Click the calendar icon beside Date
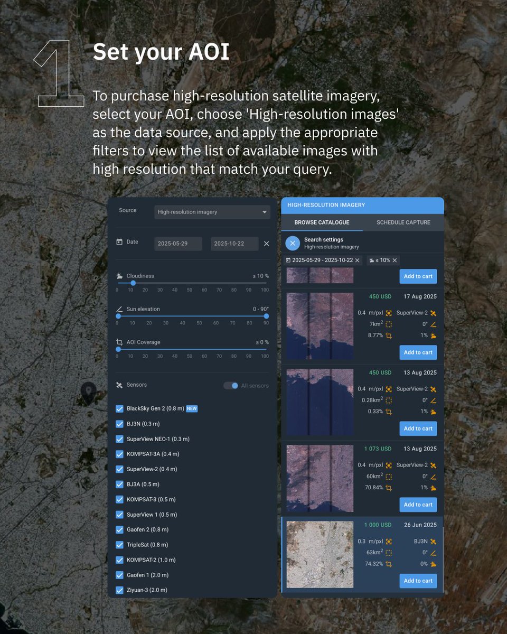The image size is (507, 634). (119, 242)
